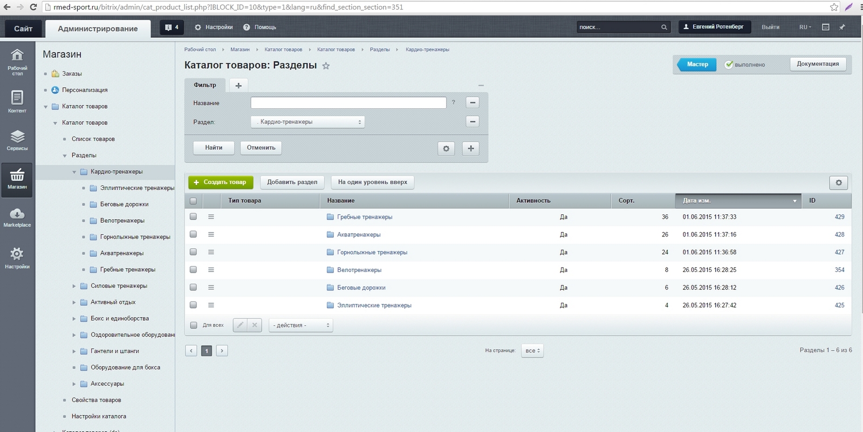Switch to the Сайт tab
This screenshot has height=432, width=863.
point(23,29)
